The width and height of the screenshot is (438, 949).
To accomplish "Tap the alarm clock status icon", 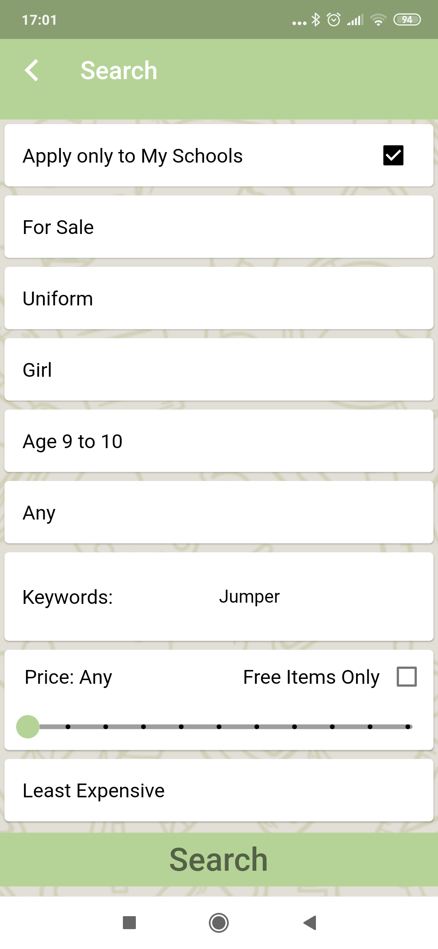I will 334,19.
